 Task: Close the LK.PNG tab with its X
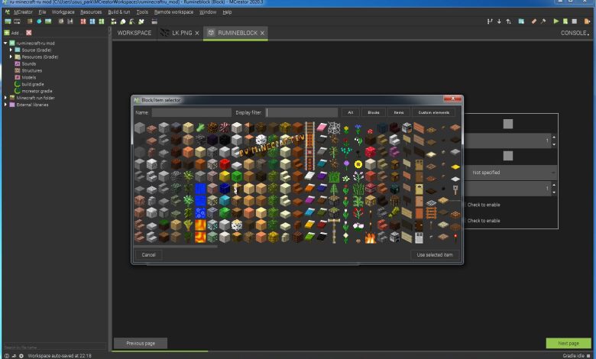click(197, 33)
